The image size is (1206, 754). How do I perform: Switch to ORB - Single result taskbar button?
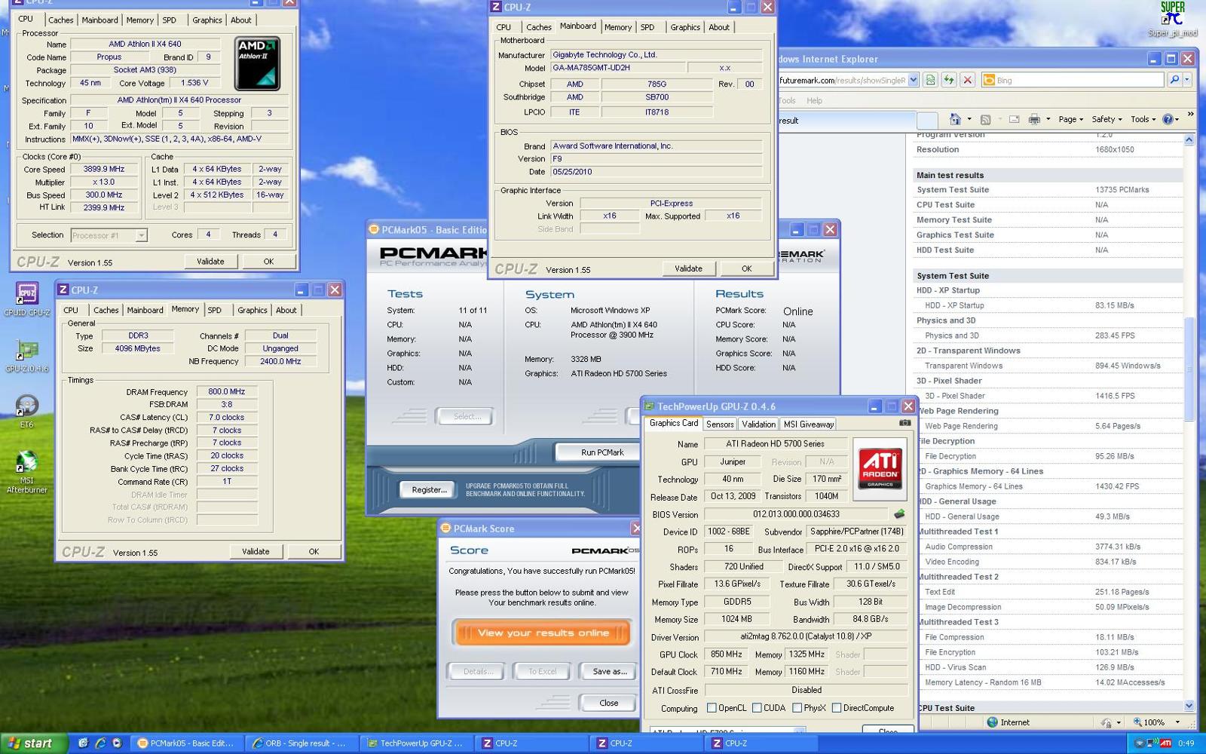(300, 743)
